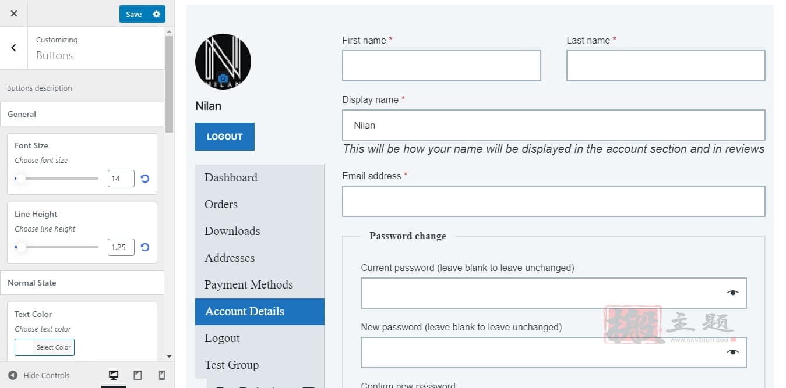Screen dimensions: 786x388
Task: Click the Nilan username text under the avatar
Action: 209,106
